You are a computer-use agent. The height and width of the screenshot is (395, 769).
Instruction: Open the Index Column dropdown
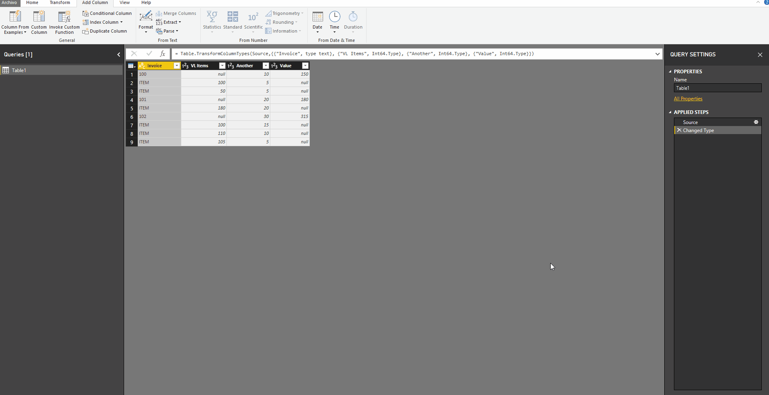(x=121, y=22)
